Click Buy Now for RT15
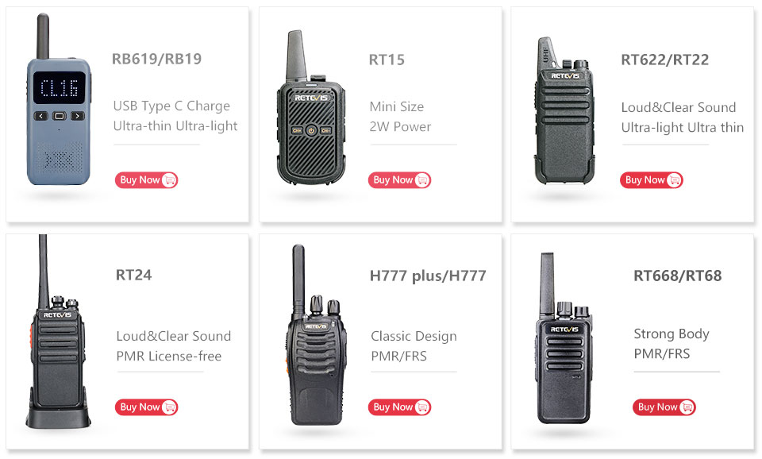The height and width of the screenshot is (459, 762). [x=399, y=180]
